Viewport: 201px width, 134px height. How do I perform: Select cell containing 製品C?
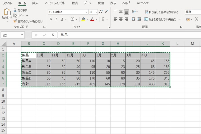29,72
